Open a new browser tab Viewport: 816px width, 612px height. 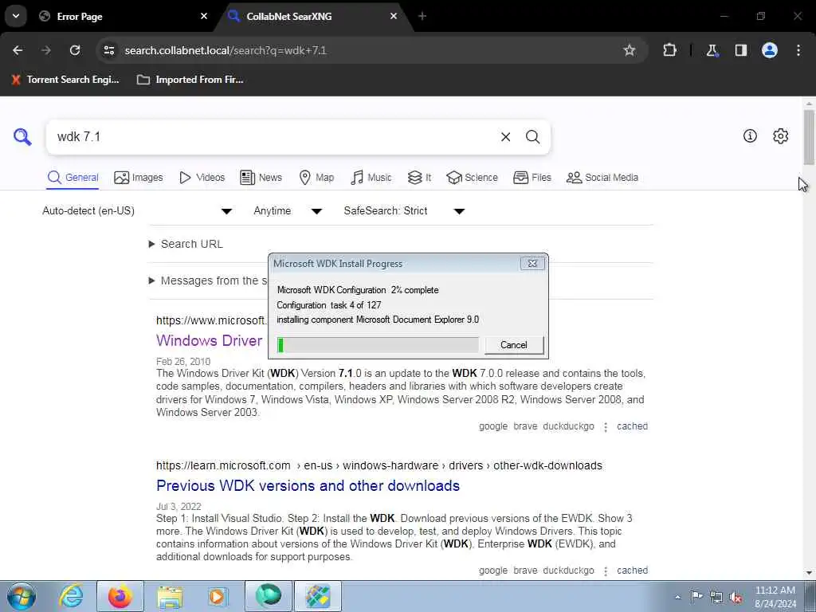(x=422, y=16)
